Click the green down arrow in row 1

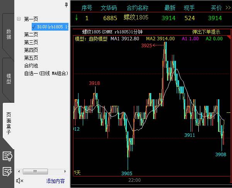click(77, 18)
